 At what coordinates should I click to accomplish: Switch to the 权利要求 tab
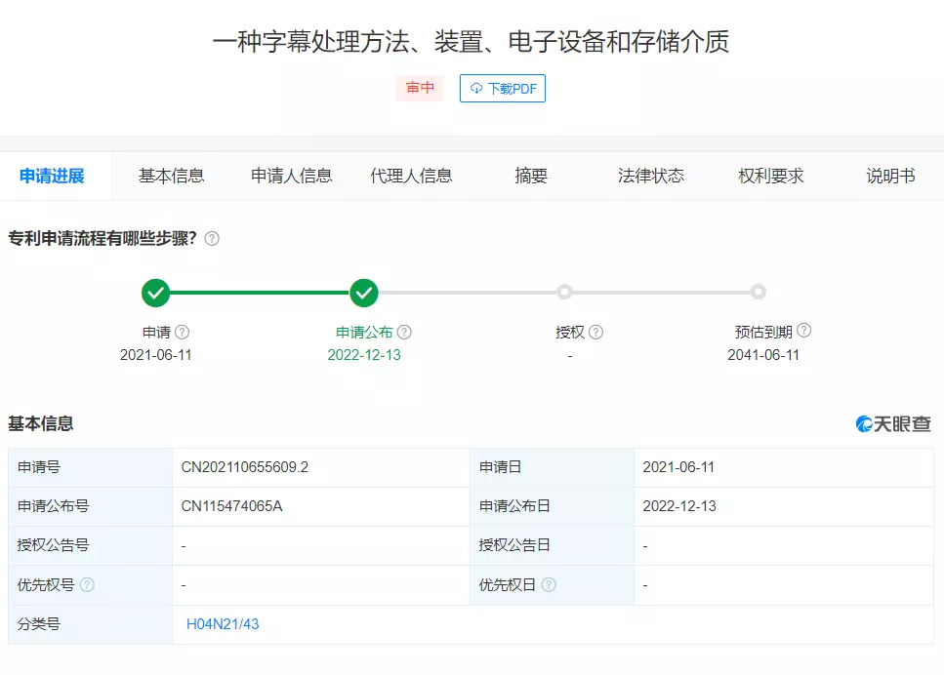pos(770,176)
